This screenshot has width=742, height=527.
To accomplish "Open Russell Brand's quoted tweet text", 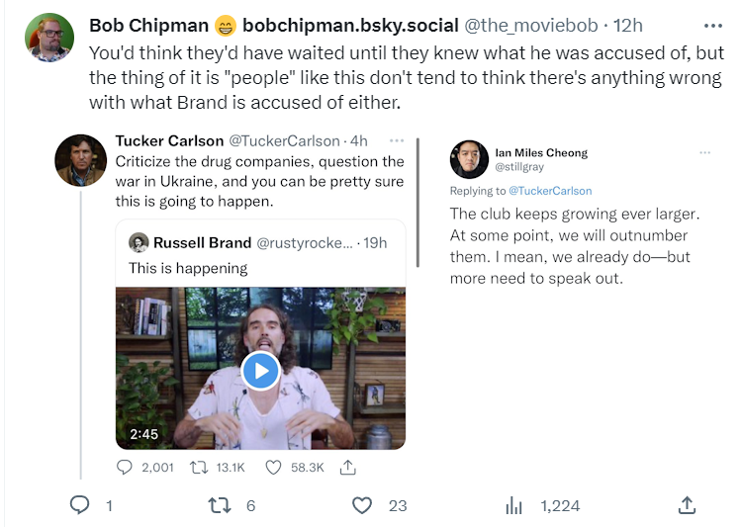I will coord(188,268).
